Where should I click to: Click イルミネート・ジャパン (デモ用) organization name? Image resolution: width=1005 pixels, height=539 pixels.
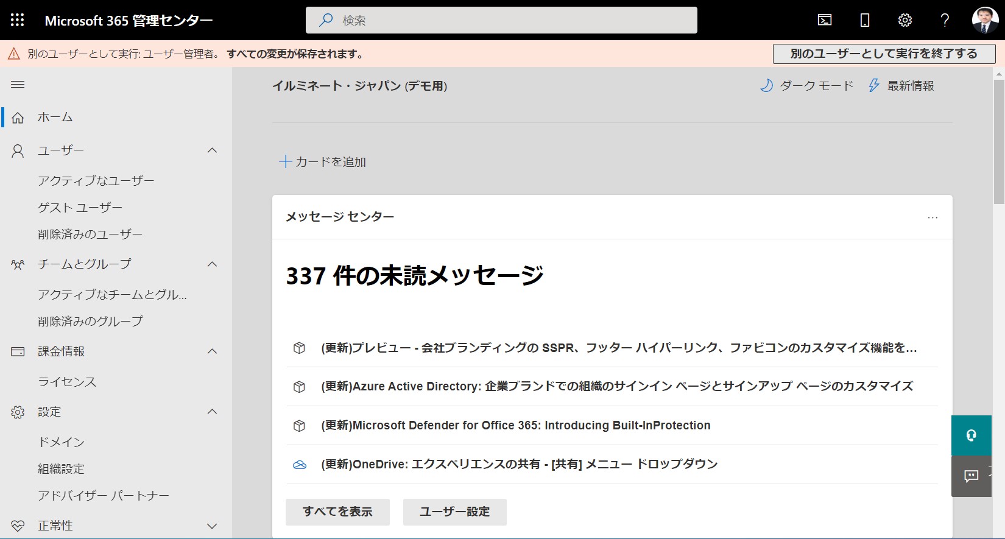pos(359,86)
